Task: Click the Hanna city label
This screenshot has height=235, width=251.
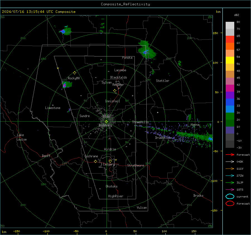Action: point(195,125)
